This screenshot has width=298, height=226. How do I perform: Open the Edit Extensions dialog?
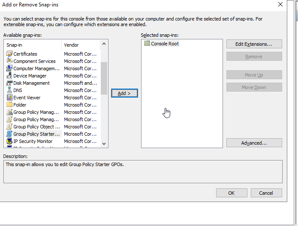[x=254, y=44]
